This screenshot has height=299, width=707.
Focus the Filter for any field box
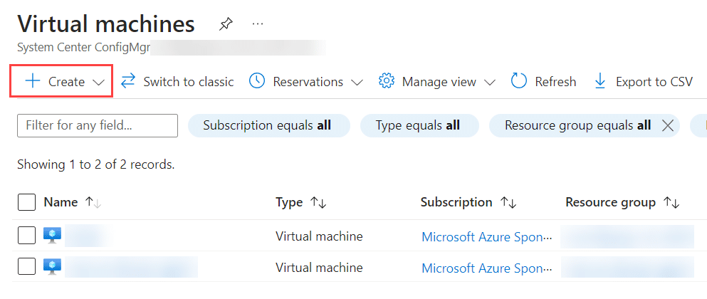(98, 125)
